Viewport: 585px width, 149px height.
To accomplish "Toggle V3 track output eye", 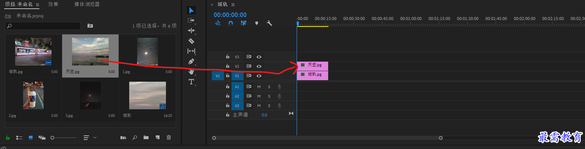I will click(x=259, y=57).
